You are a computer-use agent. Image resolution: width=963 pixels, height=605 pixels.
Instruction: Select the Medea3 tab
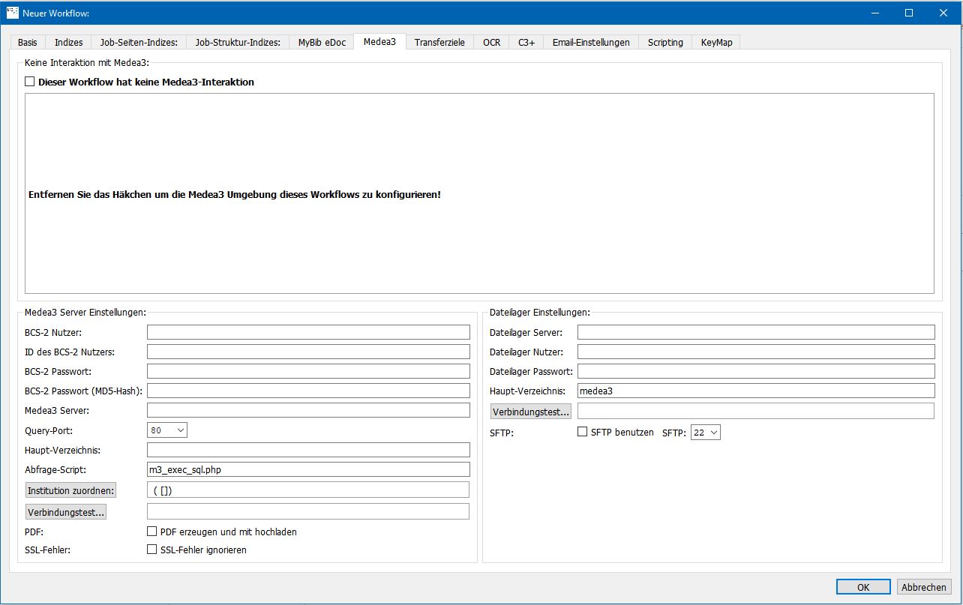pos(379,42)
